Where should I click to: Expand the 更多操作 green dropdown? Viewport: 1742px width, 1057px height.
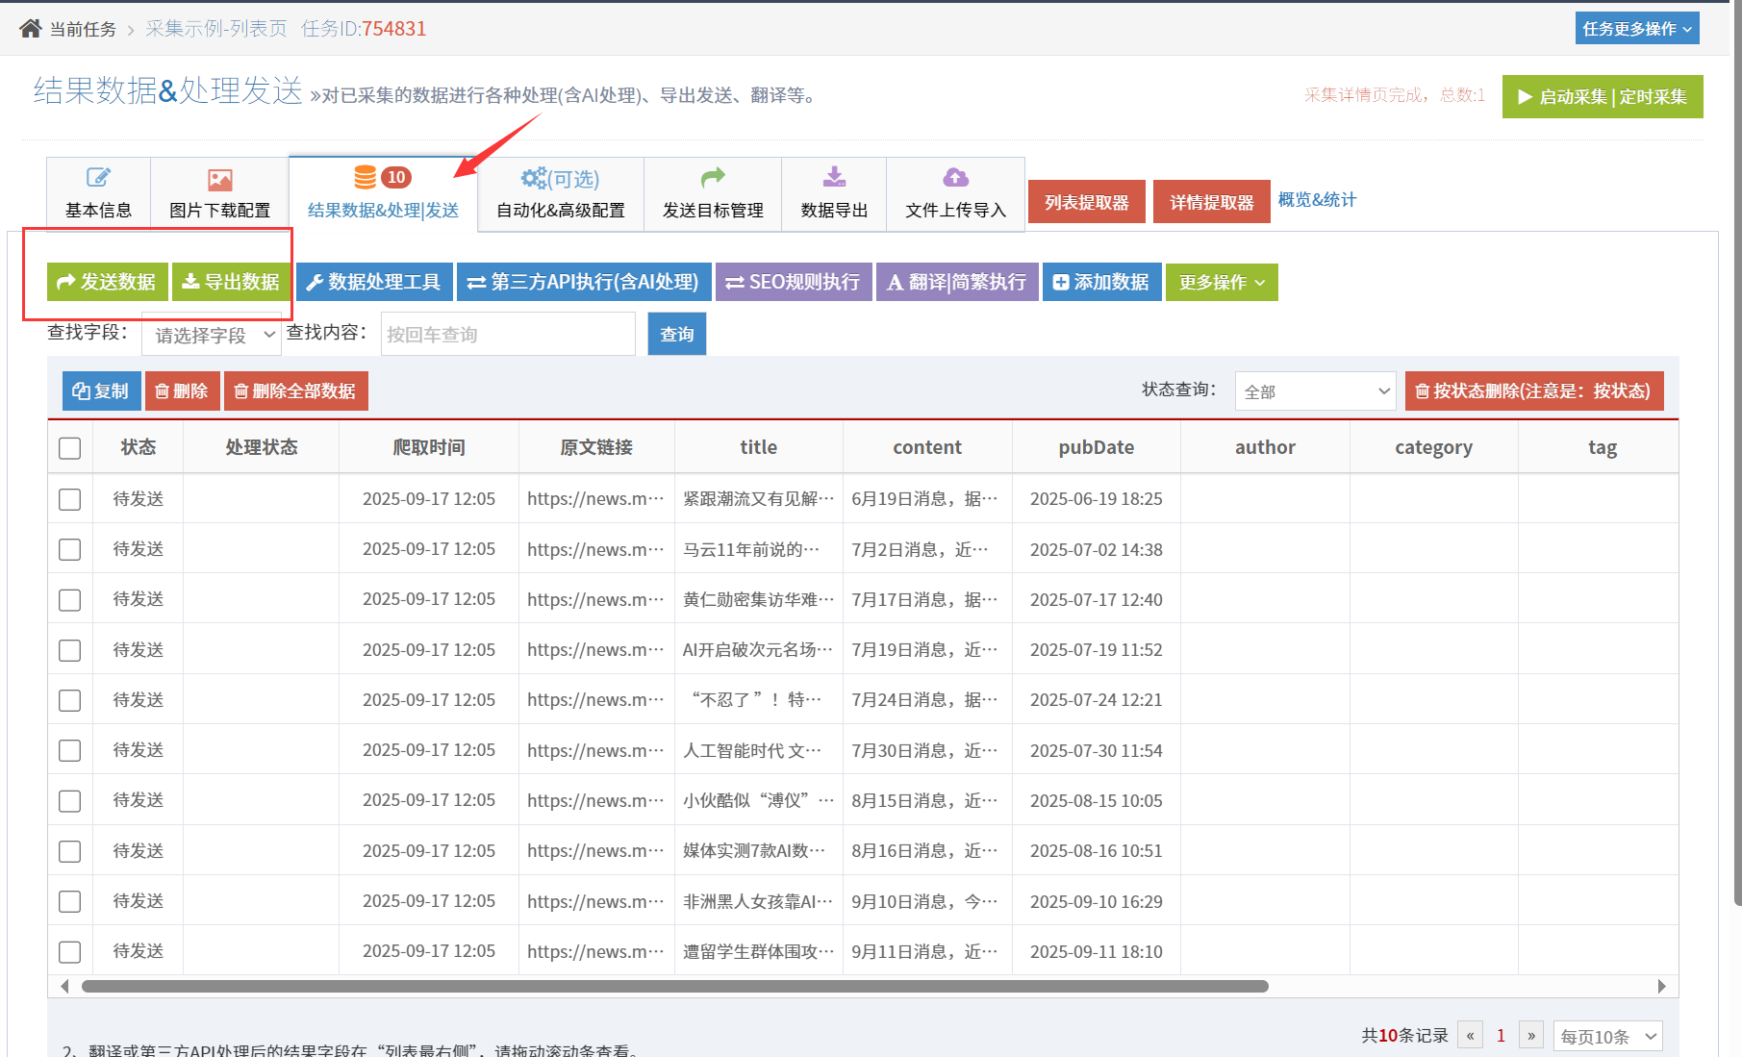tap(1221, 282)
